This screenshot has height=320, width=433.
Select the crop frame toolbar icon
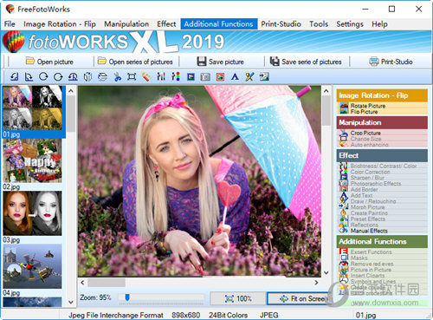pyautogui.click(x=132, y=76)
